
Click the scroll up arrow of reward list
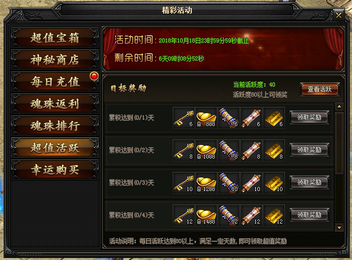point(339,106)
